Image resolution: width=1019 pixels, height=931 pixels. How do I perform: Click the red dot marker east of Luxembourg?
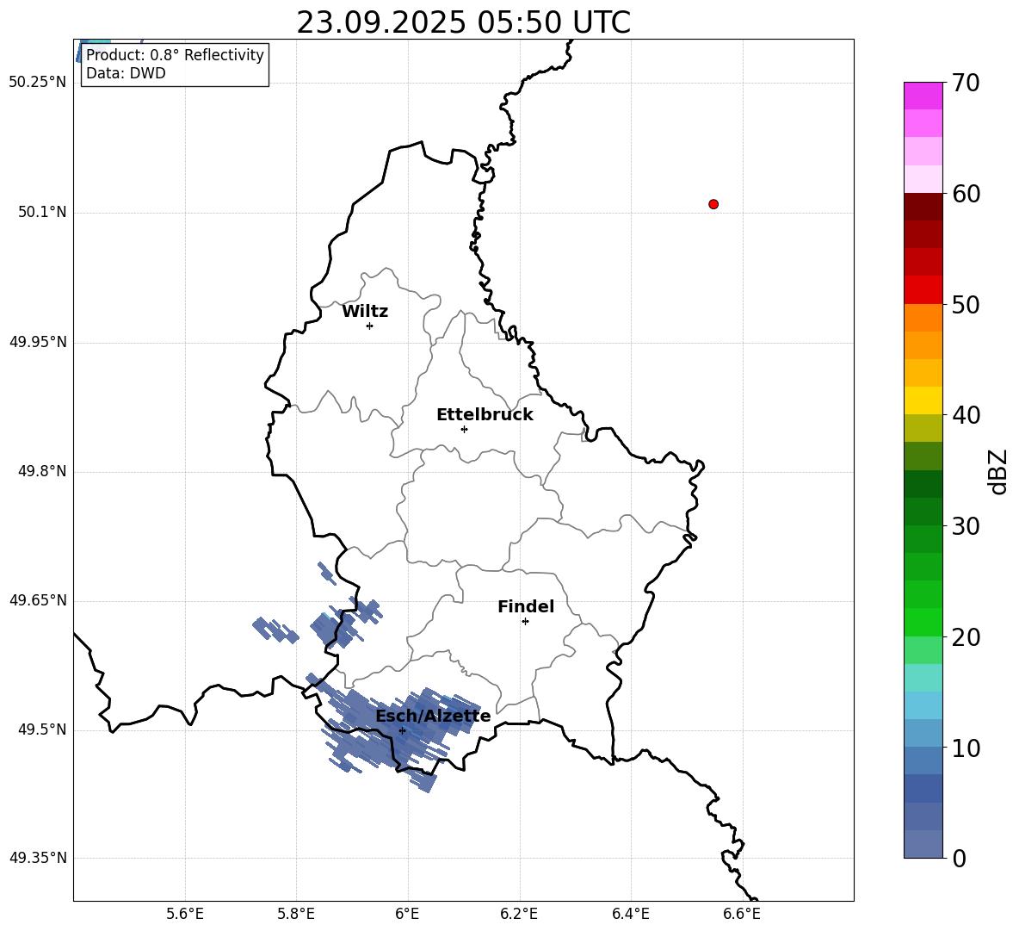tap(713, 204)
